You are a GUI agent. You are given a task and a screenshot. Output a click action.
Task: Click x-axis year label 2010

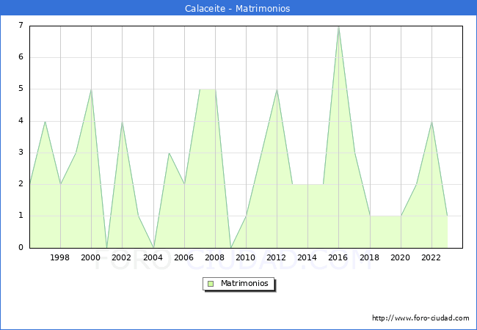coord(246,257)
